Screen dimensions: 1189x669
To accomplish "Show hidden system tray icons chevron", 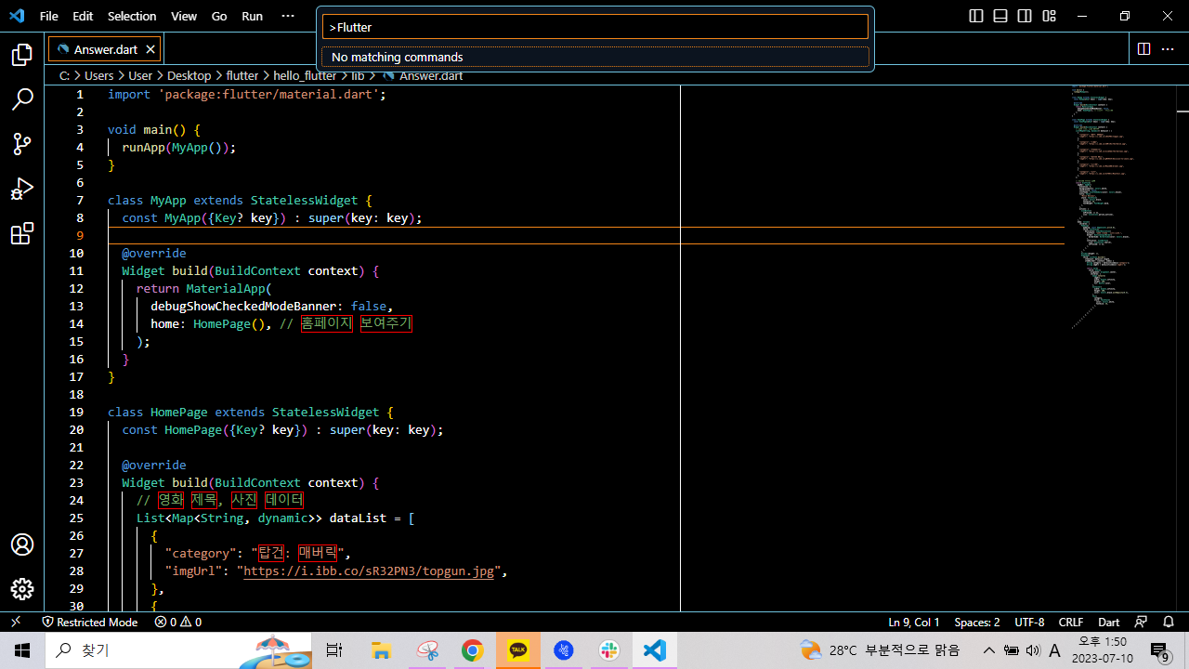I will tap(989, 650).
